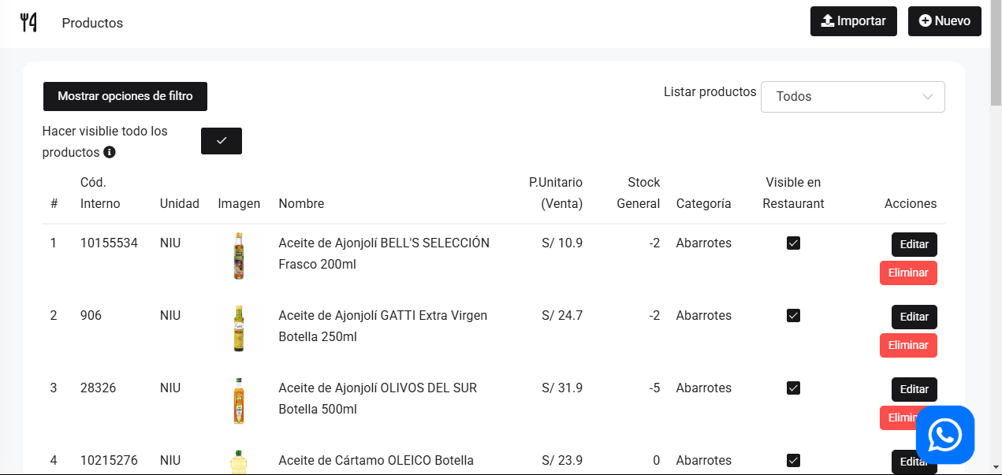This screenshot has width=1002, height=475.
Task: Expand filter options with Mostrar opciones de filtro
Action: [125, 96]
